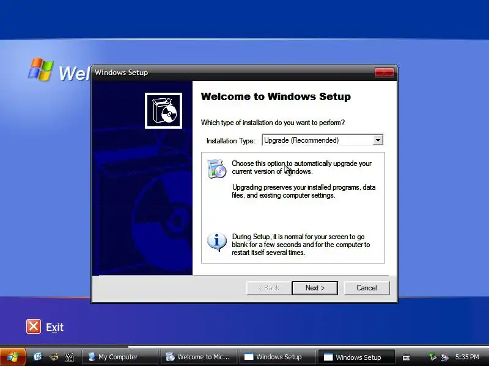Image resolution: width=489 pixels, height=366 pixels.
Task: Click the Next button in Windows Setup
Action: click(315, 288)
